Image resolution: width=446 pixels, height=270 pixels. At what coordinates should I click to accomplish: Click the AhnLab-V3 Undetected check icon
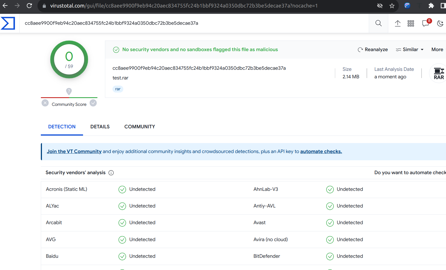point(330,189)
